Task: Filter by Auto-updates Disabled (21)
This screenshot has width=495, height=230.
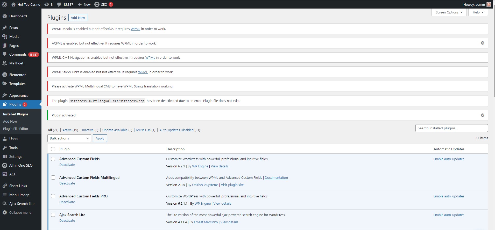Action: (180, 130)
